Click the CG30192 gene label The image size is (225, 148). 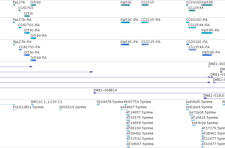click(194, 2)
